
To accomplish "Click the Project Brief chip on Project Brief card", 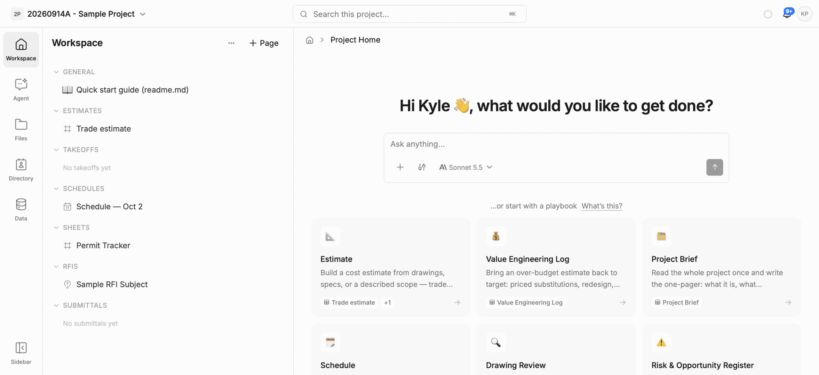I will point(677,303).
